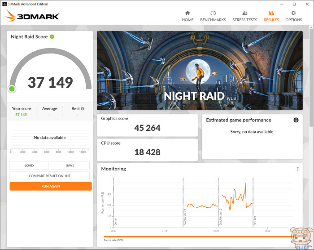314x250 pixels.
Task: Click the Night Raid banner image
Action: (200, 71)
